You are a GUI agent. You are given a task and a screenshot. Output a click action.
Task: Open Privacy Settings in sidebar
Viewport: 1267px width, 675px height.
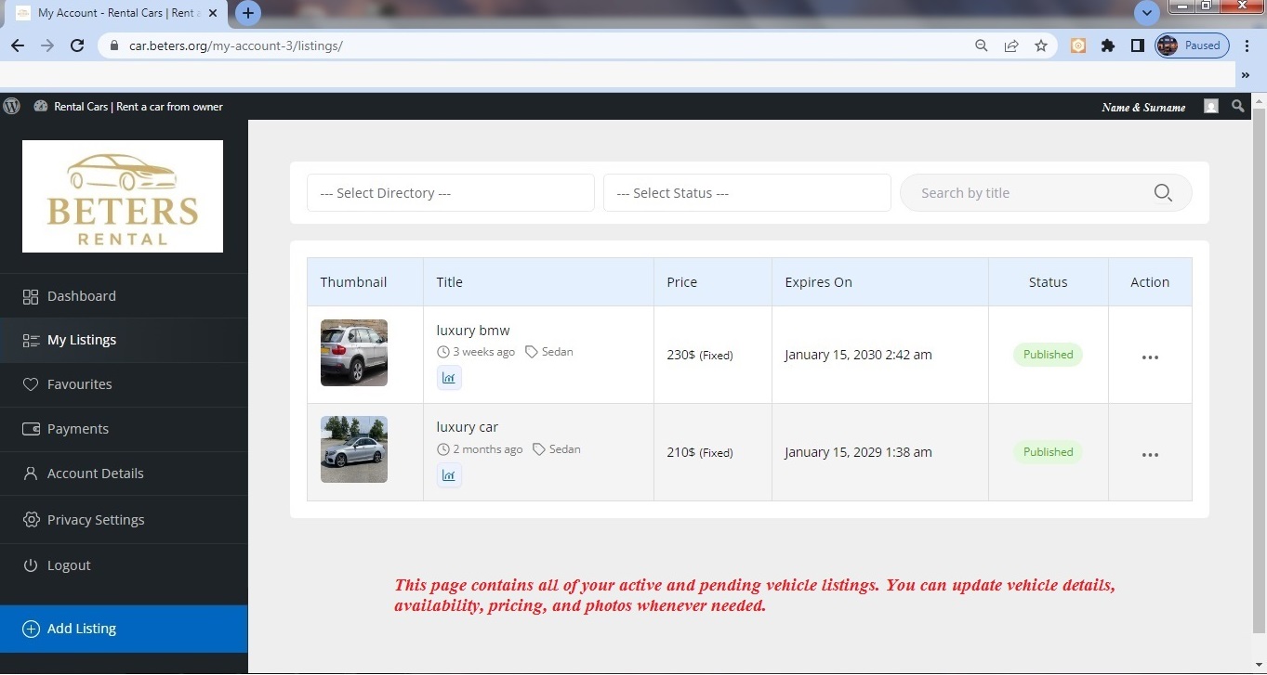(x=124, y=520)
